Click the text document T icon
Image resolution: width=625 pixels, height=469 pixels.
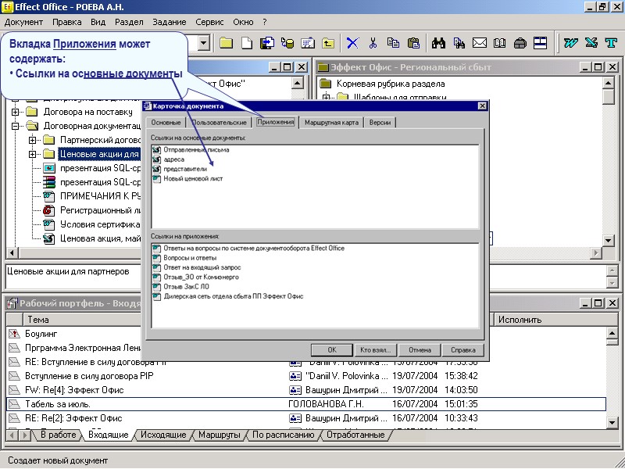(611, 43)
